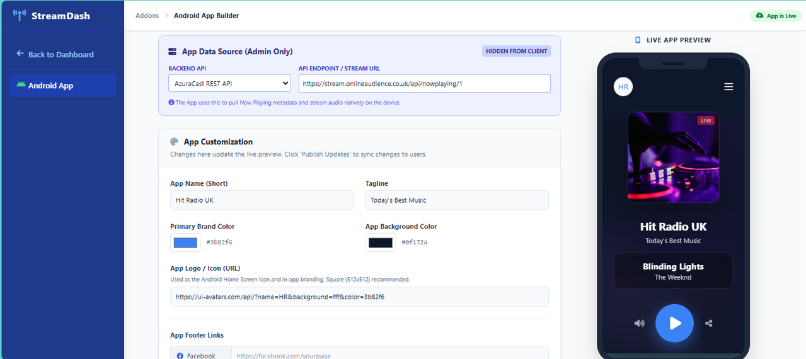The height and width of the screenshot is (359, 806).
Task: Click the App Name (Short) field
Action: [262, 200]
